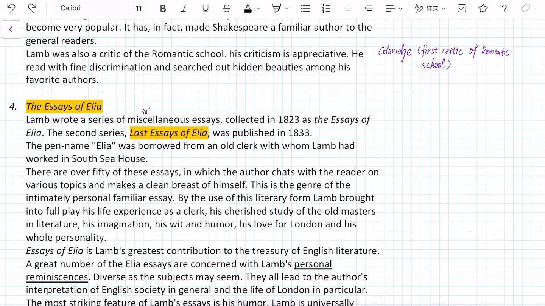Set paragraph alignment
The image size is (545, 306).
pyautogui.click(x=390, y=8)
